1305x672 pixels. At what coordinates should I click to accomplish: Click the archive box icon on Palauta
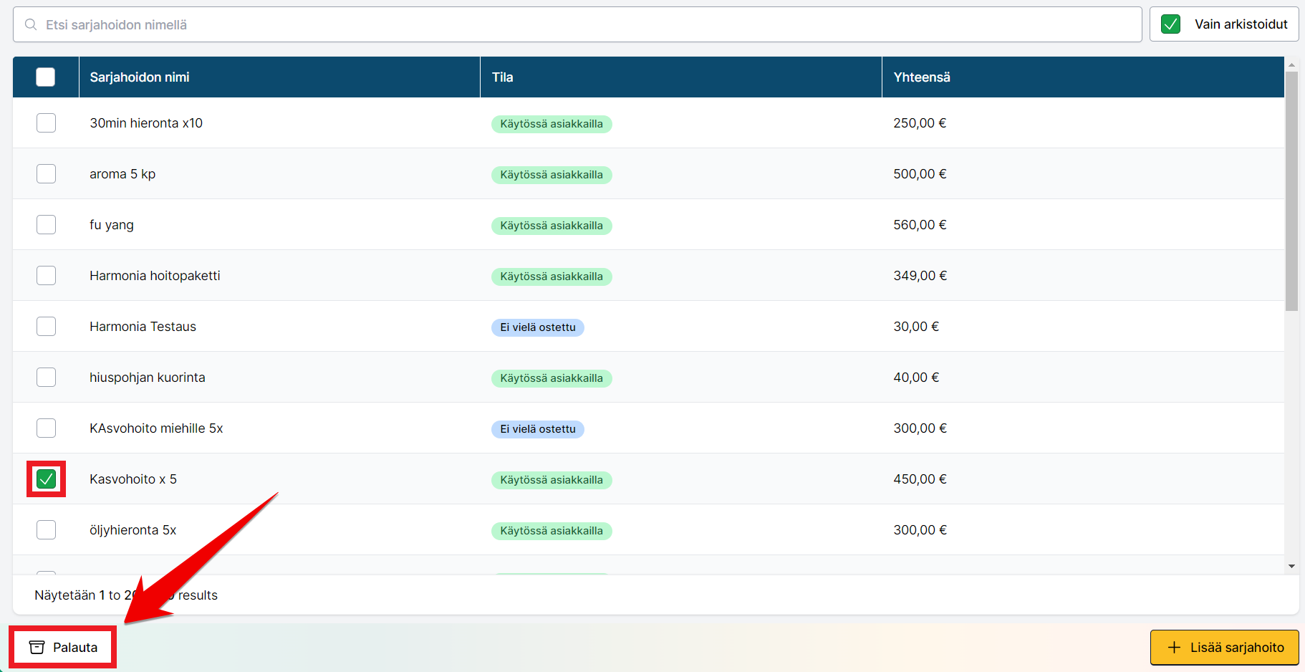pyautogui.click(x=37, y=648)
